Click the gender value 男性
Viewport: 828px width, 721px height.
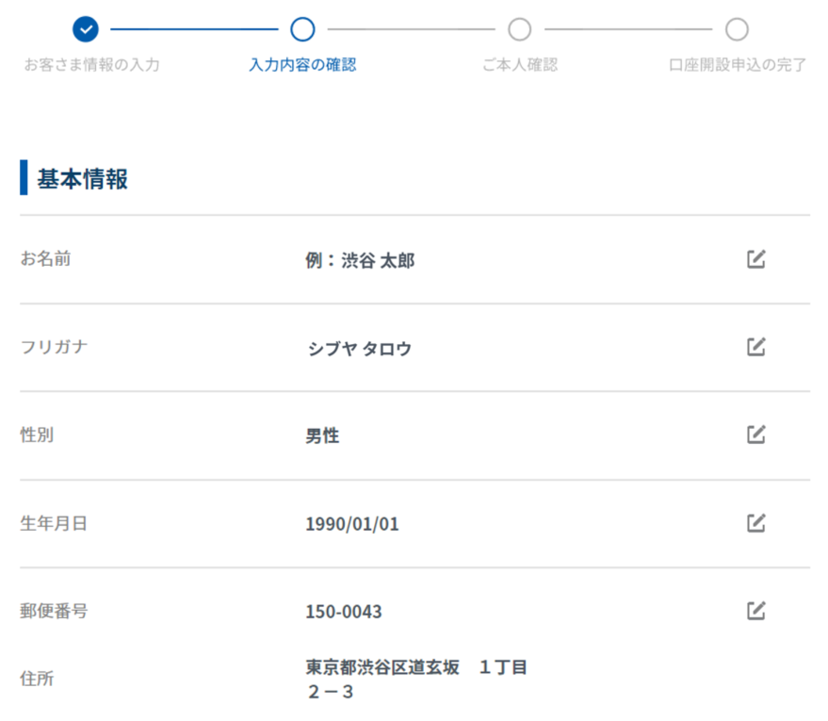pos(322,436)
